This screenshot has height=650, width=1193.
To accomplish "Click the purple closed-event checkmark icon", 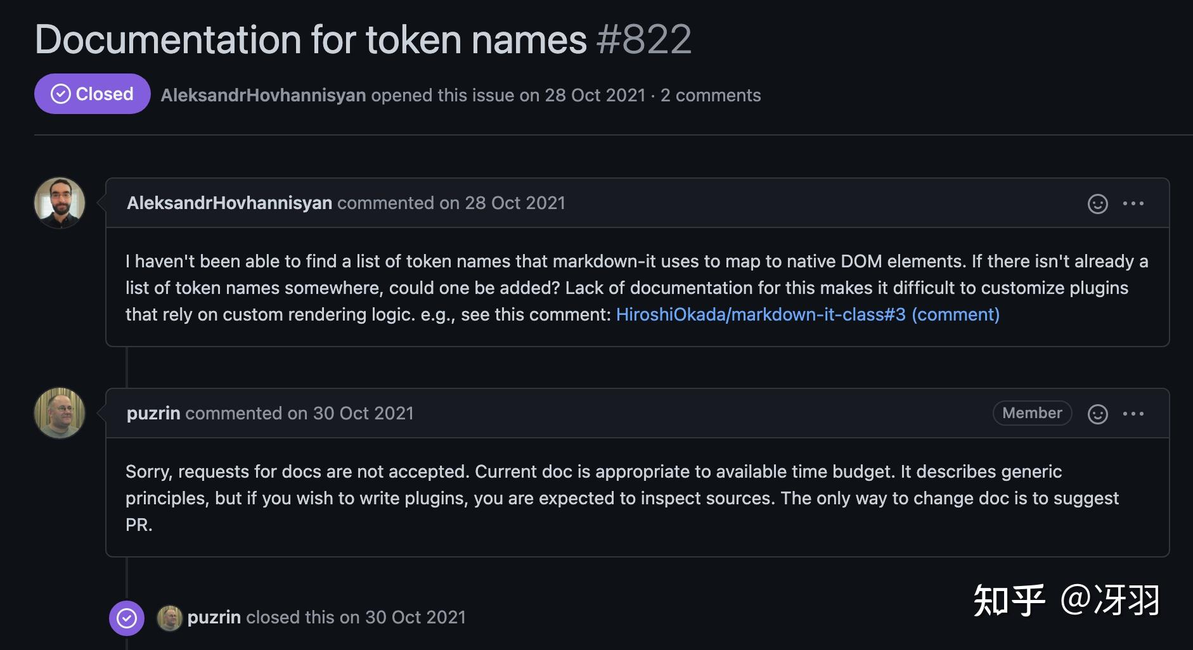I will pos(127,618).
